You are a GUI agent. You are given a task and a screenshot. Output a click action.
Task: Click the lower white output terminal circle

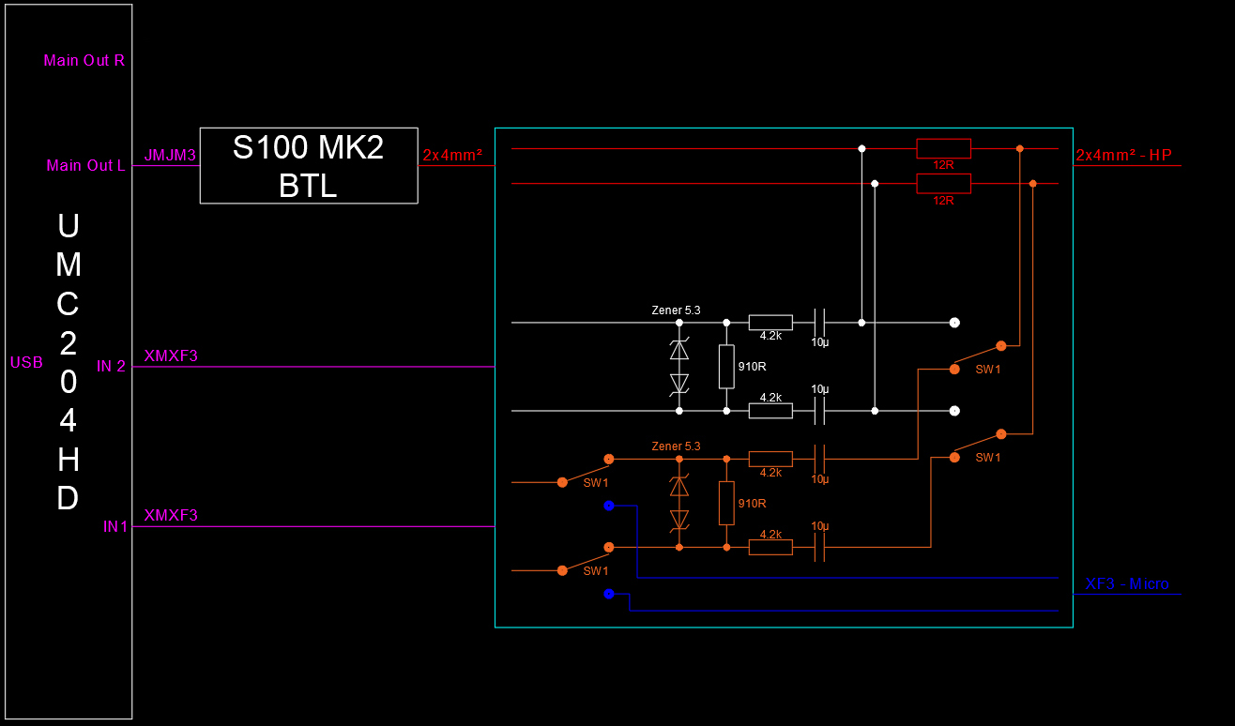[x=954, y=411]
